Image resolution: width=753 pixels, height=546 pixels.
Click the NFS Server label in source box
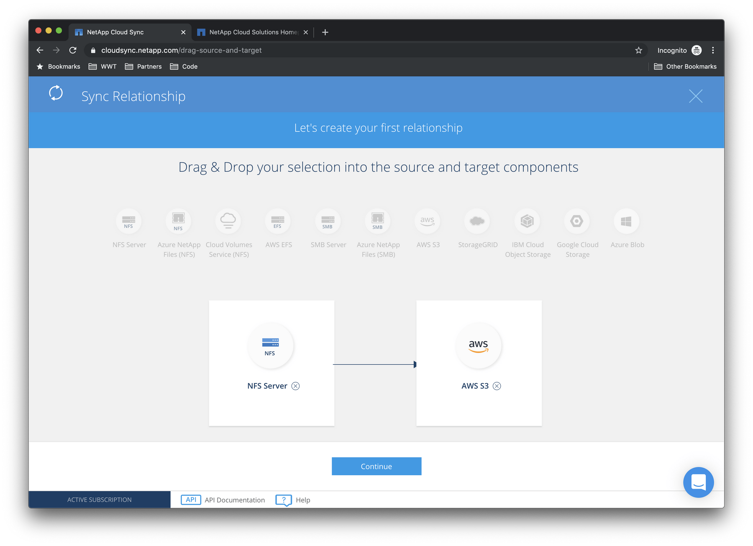click(267, 386)
